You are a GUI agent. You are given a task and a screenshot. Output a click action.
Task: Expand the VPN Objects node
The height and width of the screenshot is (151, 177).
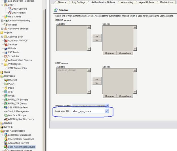pyautogui.click(x=2, y=64)
